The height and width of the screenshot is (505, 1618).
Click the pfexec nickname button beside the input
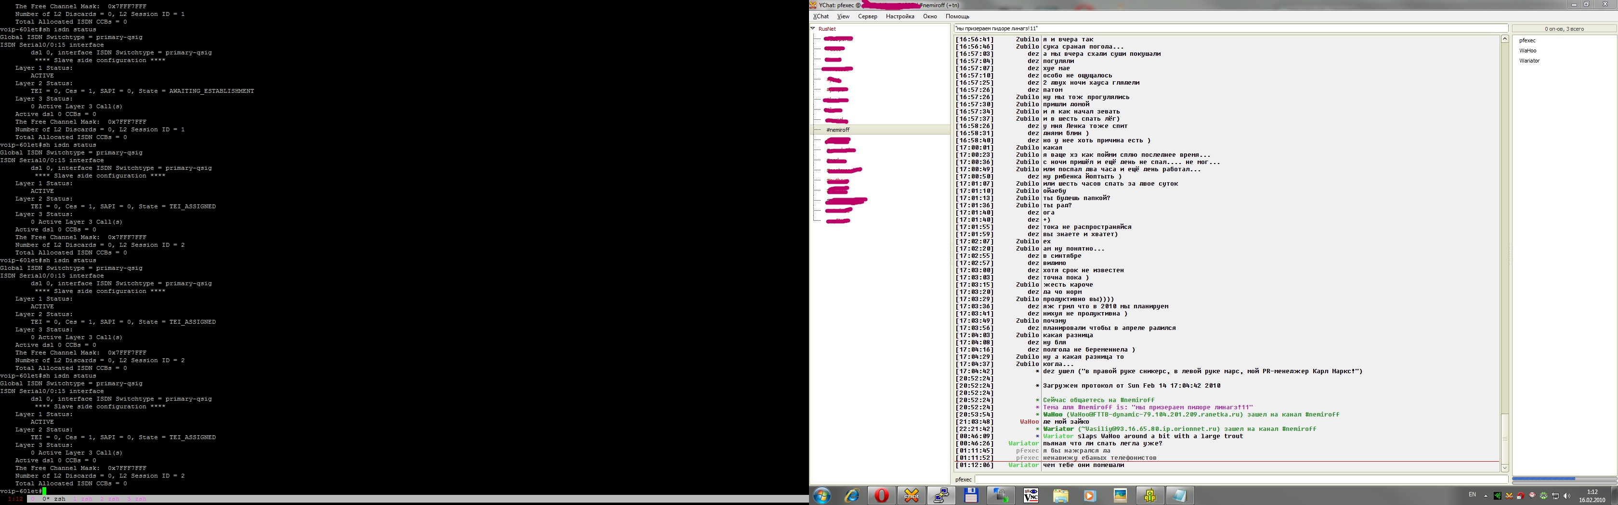coord(963,480)
